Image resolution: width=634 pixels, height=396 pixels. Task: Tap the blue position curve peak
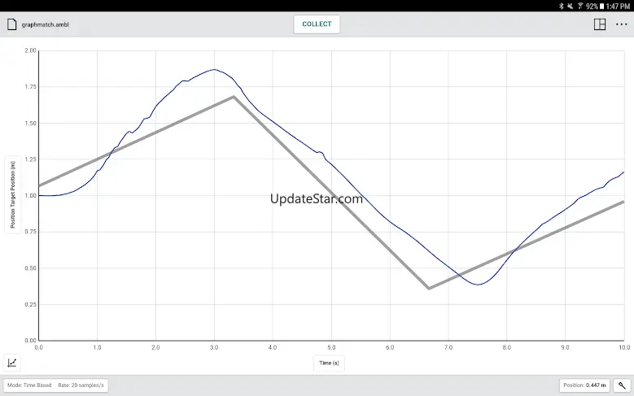click(214, 69)
